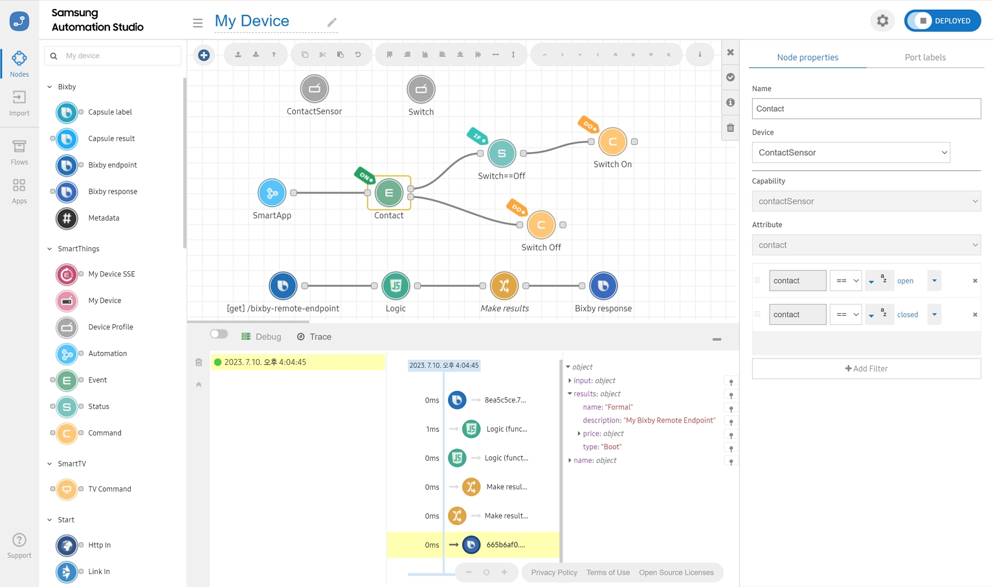Open the Attribute dropdown

(866, 245)
